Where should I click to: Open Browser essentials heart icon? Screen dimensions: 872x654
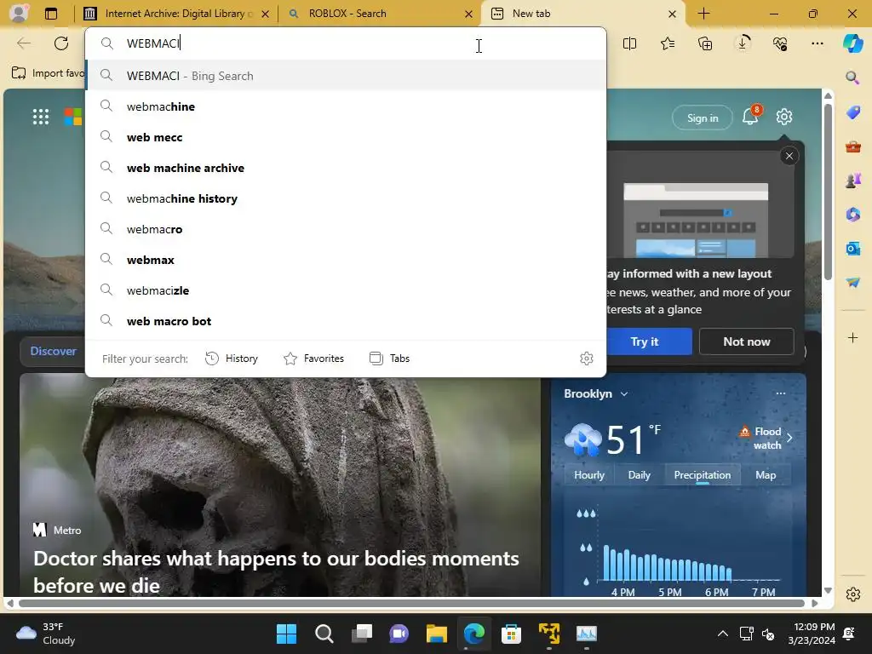tap(780, 43)
